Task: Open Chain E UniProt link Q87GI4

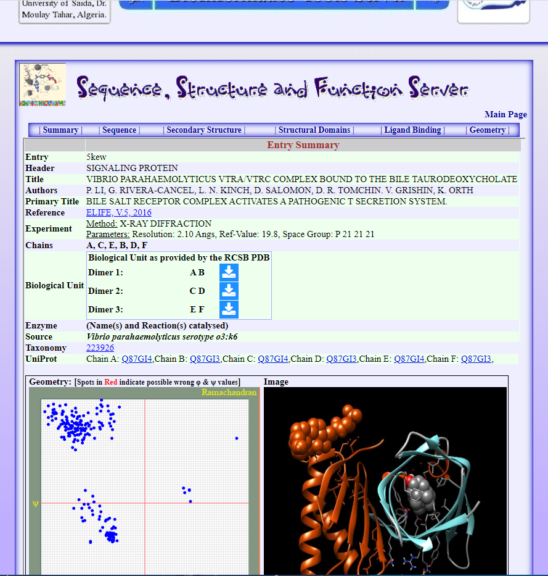Action: [x=409, y=359]
